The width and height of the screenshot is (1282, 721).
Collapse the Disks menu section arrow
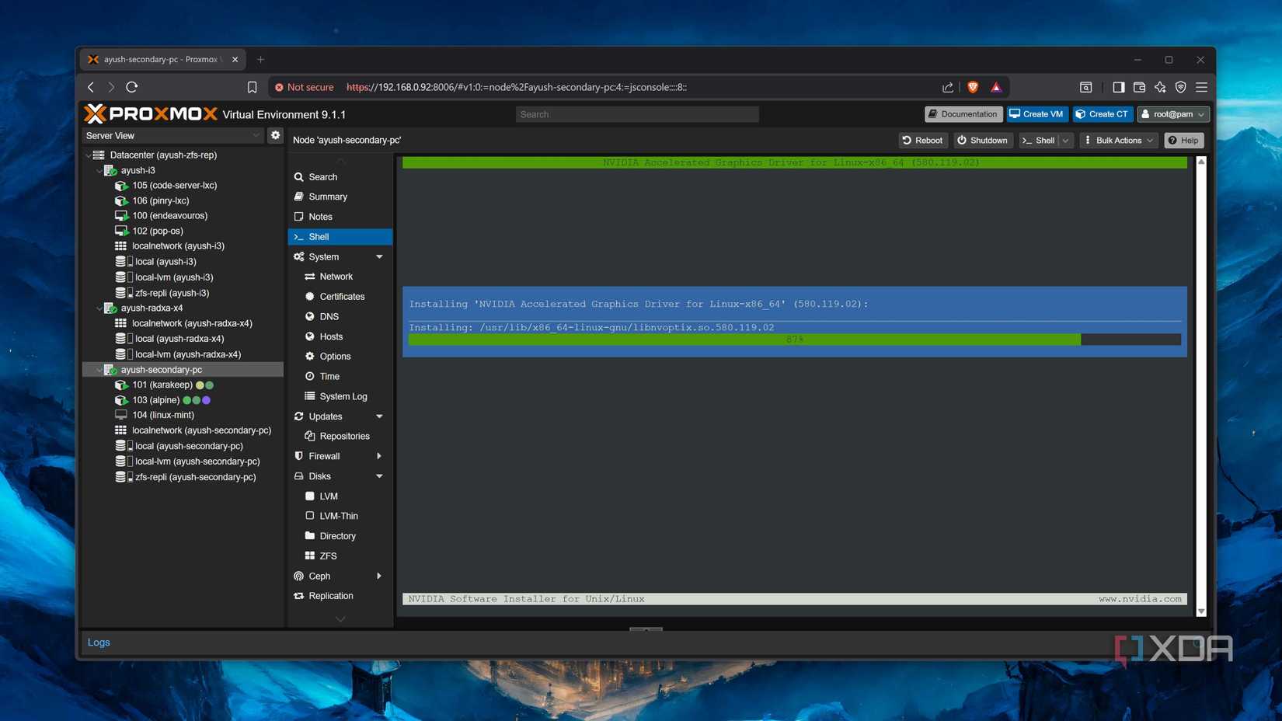point(379,476)
